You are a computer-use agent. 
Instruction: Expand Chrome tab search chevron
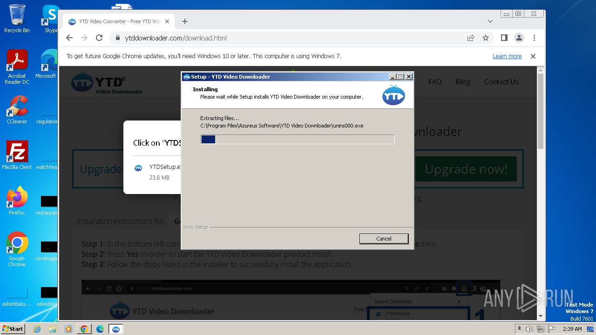coord(490,21)
